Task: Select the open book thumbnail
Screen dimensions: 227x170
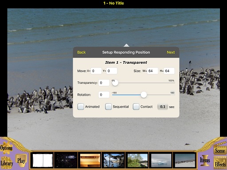Action: (x=43, y=160)
